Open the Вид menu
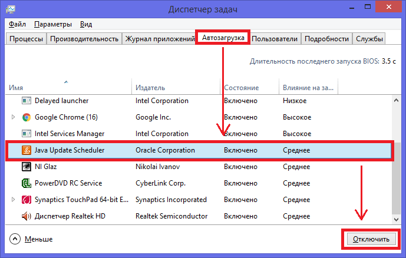 click(86, 24)
